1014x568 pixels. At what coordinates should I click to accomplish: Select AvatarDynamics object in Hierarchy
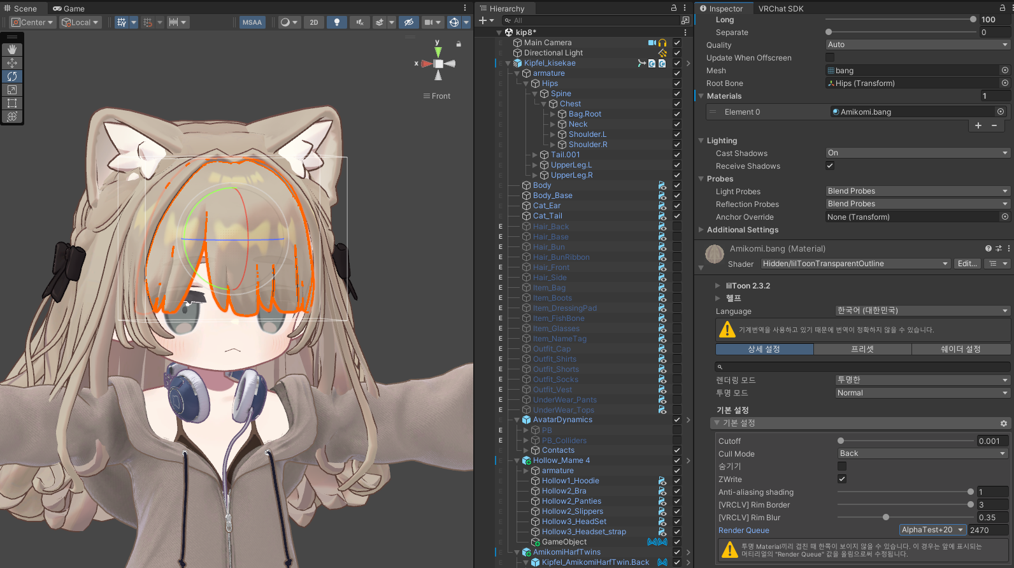562,420
